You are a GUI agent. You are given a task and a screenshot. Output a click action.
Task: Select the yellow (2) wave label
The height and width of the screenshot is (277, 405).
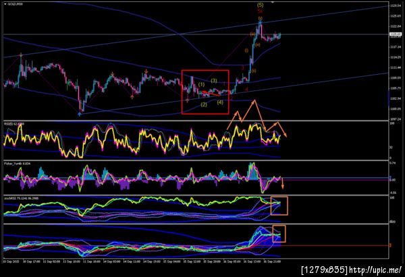(204, 104)
